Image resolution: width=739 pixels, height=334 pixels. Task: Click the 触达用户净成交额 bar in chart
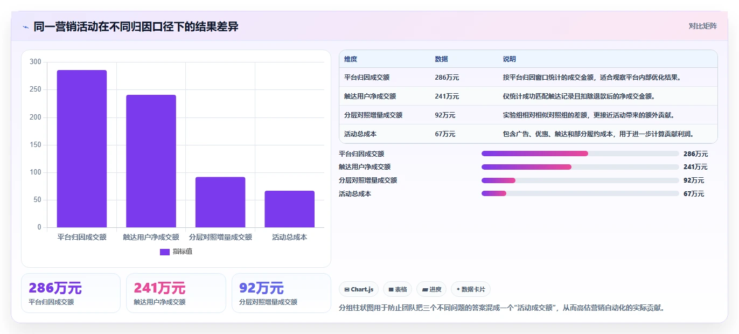point(151,161)
